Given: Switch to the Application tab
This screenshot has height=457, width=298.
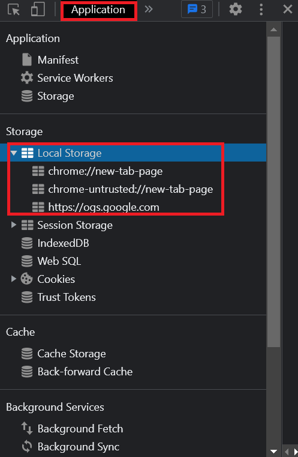Looking at the screenshot, I should pyautogui.click(x=98, y=10).
